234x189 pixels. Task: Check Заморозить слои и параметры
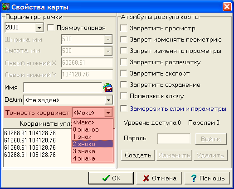point(124,109)
